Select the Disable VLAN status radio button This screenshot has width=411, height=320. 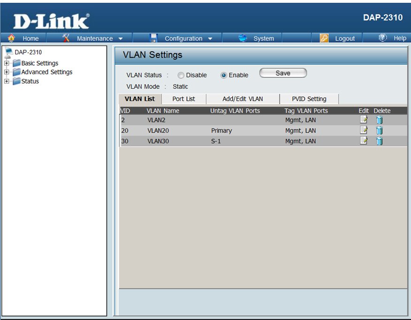tap(181, 75)
